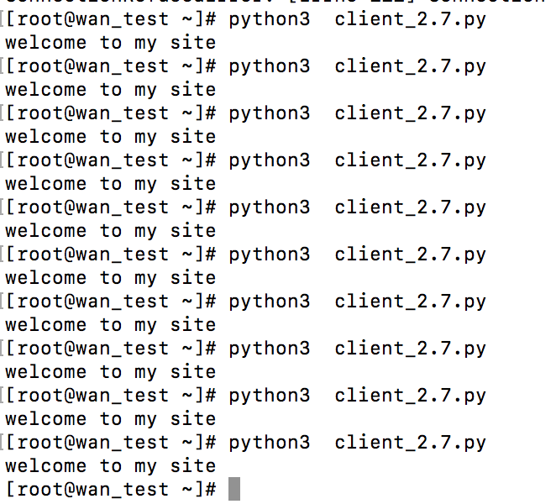The image size is (556, 504).
Task: Click the "#" symbol before the cursor block
Action: click(x=210, y=488)
